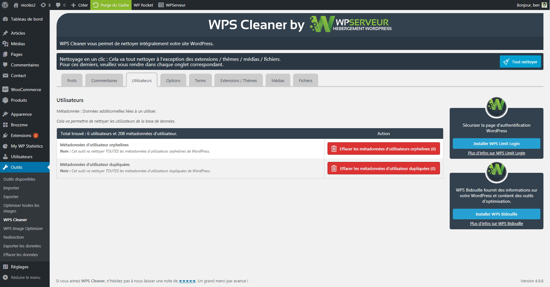Image resolution: width=550 pixels, height=287 pixels.
Task: Click the Brozzme grid icon
Action: [5, 125]
